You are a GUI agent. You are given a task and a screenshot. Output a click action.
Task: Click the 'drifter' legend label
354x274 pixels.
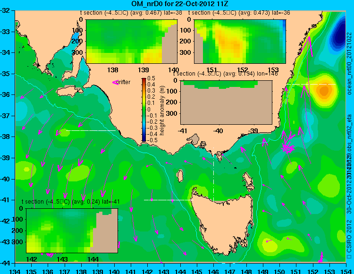point(124,82)
